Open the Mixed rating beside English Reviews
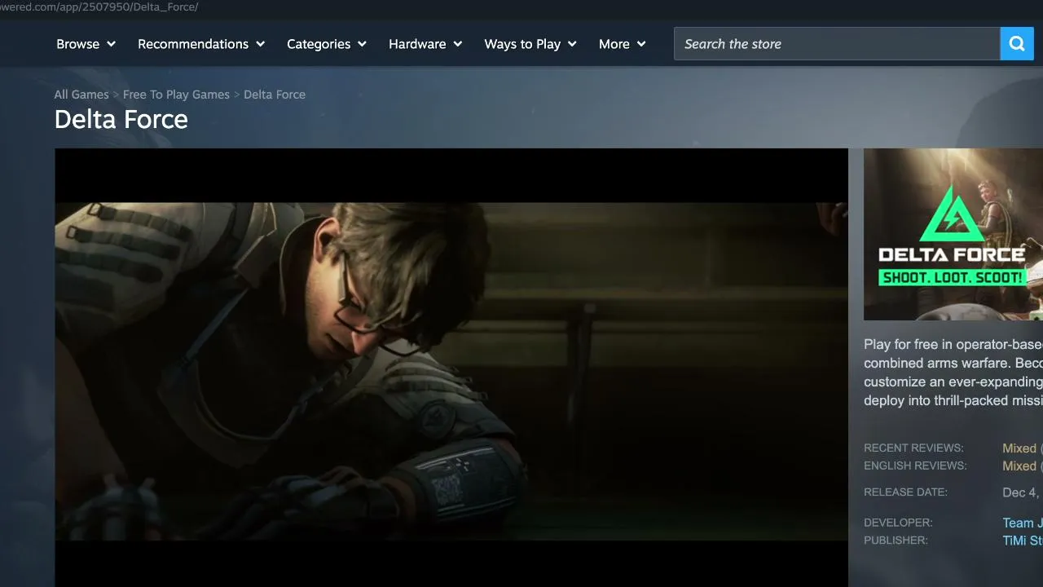The height and width of the screenshot is (587, 1043). click(x=1019, y=466)
